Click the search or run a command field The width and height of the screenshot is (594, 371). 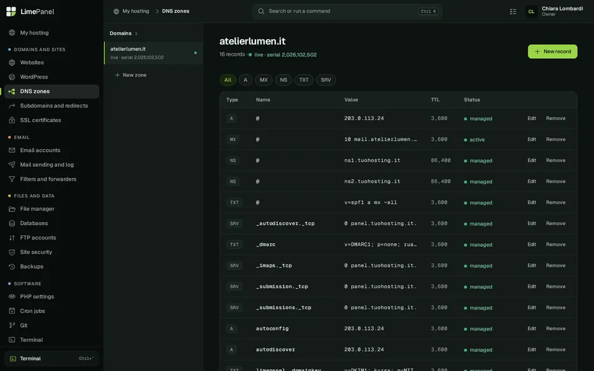click(347, 11)
